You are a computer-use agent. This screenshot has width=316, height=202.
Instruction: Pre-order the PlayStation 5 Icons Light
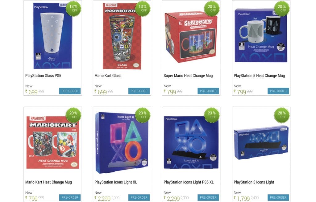coord(278,198)
